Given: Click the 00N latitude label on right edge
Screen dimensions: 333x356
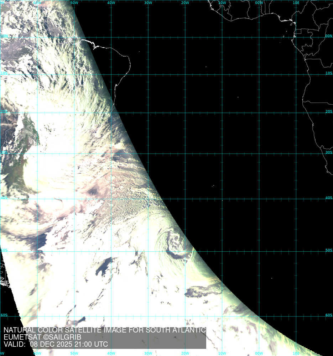Looking at the screenshot, I should [328, 36].
